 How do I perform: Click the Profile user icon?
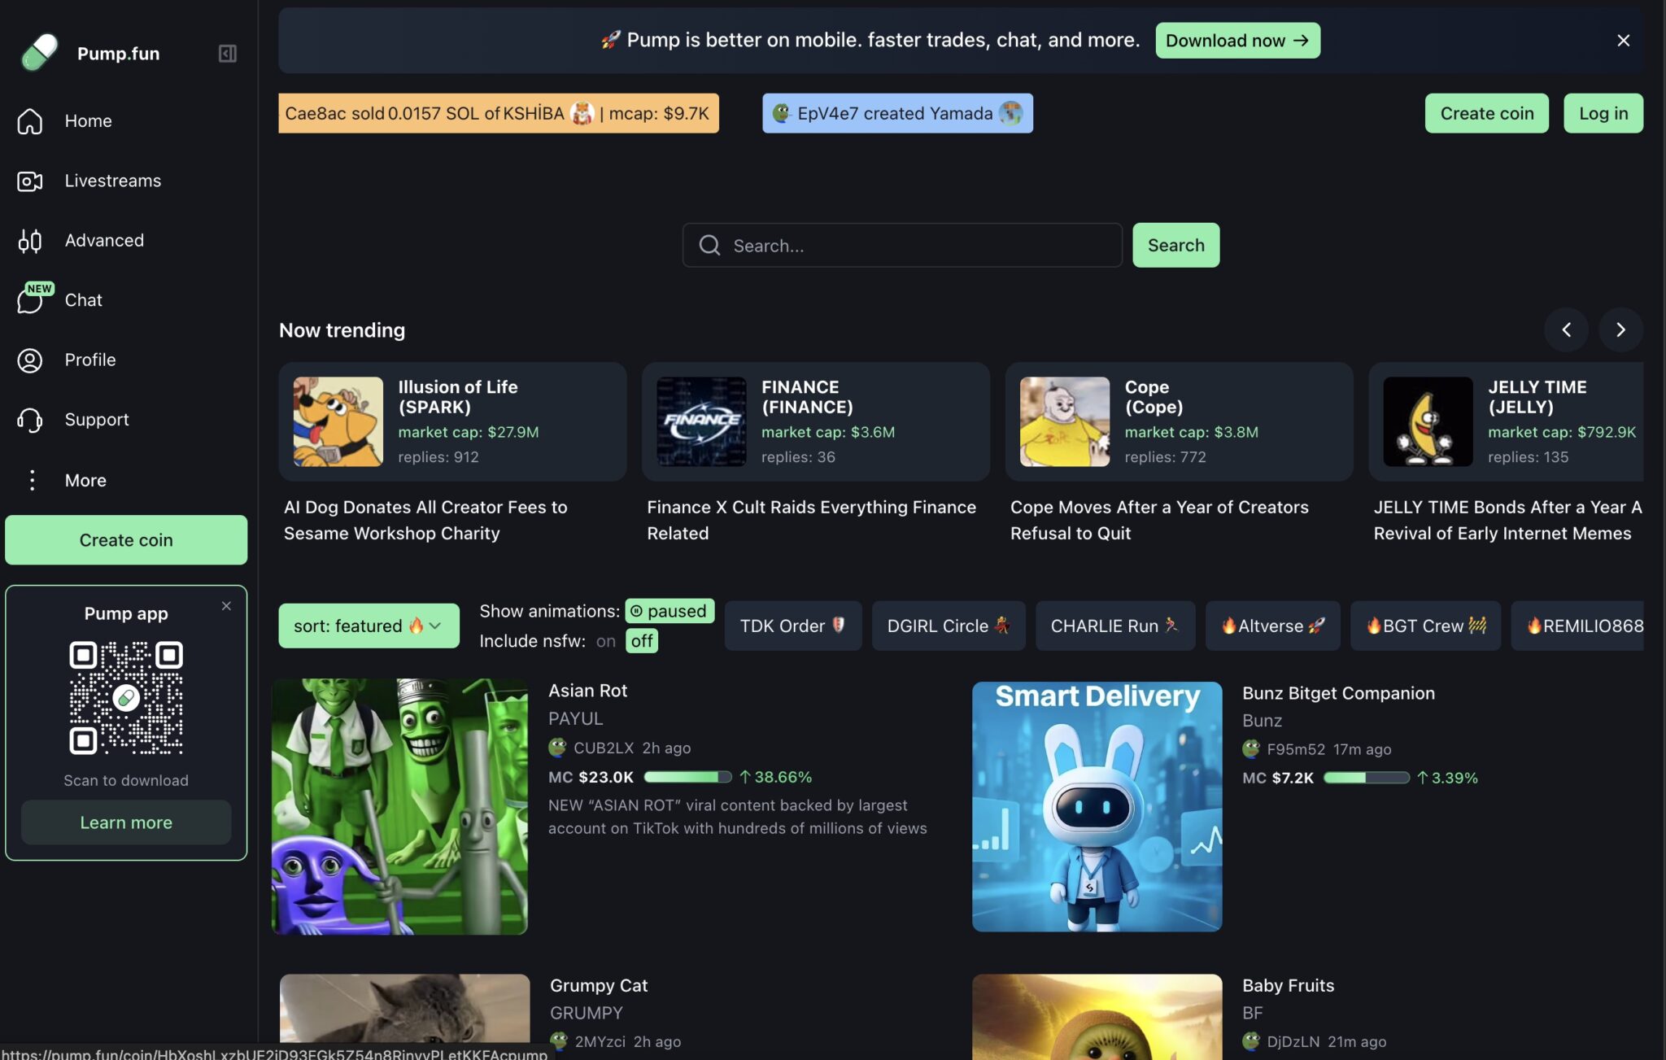tap(30, 360)
